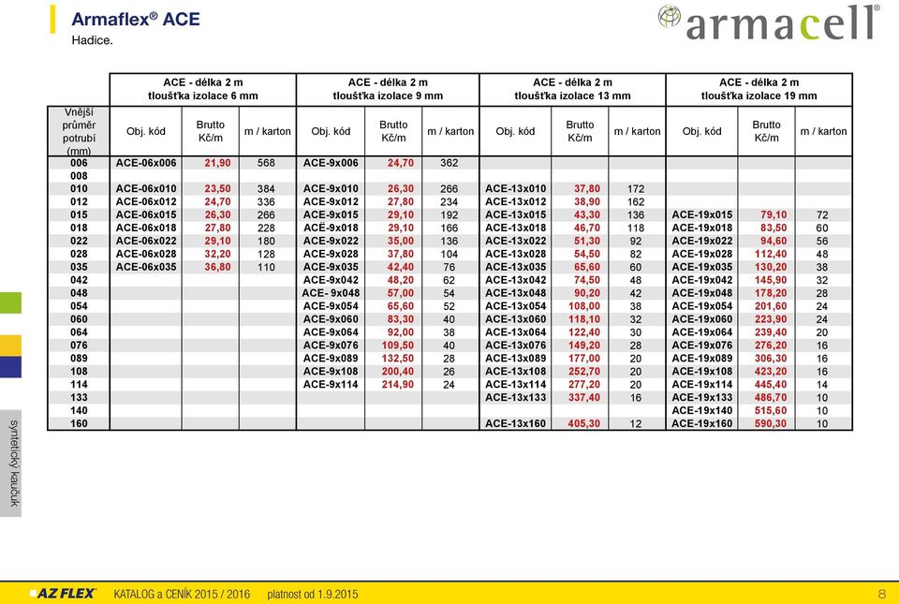899x604 pixels.
Task: Click page number '8' in footer
Action: coord(882,594)
